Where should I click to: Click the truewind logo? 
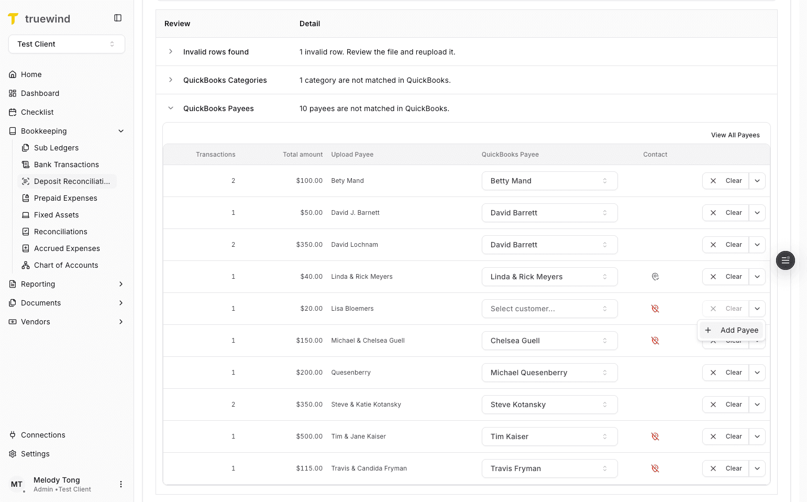pos(39,18)
